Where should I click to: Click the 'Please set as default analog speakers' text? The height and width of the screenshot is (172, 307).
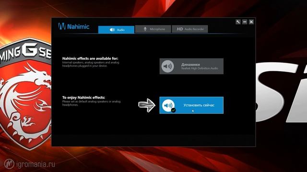point(91,103)
